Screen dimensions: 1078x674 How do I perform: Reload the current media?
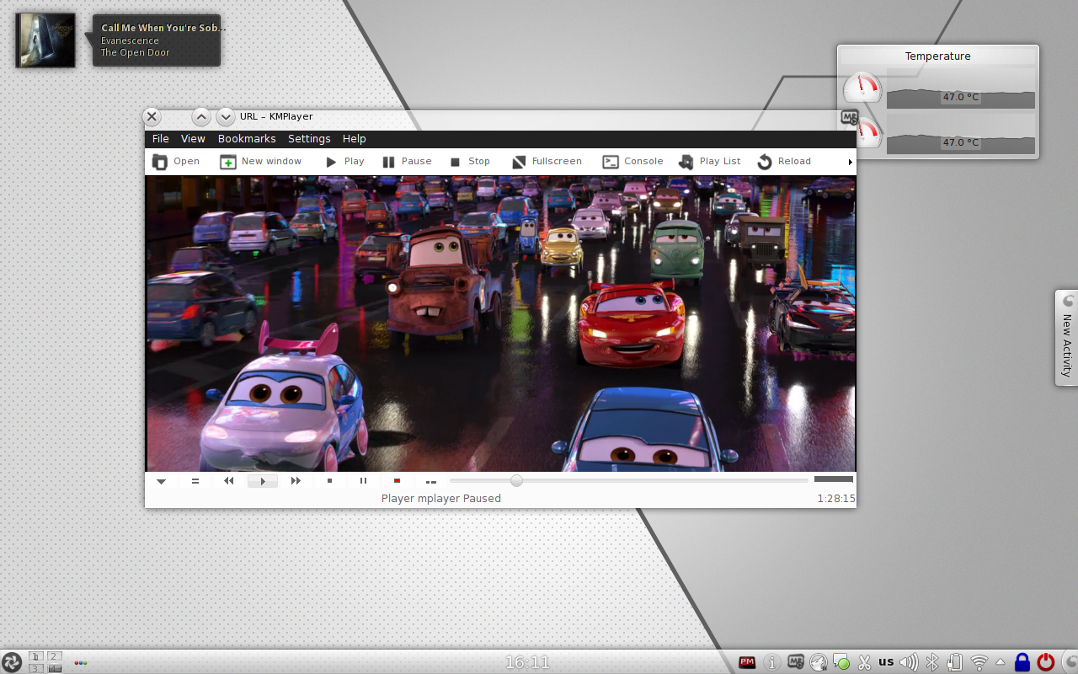784,162
